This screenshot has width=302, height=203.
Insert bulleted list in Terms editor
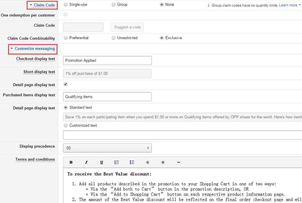tap(132, 162)
